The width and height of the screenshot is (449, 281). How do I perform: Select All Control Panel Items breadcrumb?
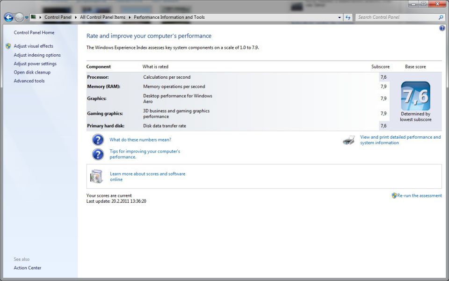[x=102, y=17]
